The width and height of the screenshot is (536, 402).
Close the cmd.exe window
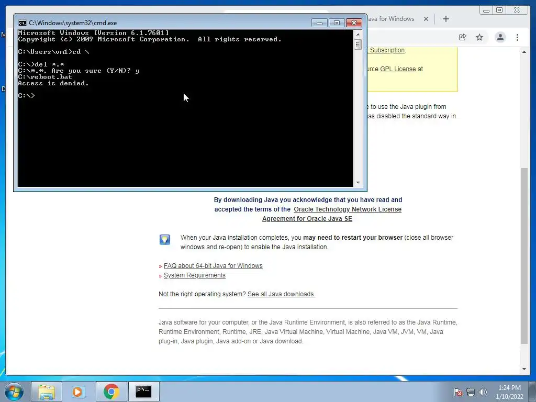tap(354, 23)
